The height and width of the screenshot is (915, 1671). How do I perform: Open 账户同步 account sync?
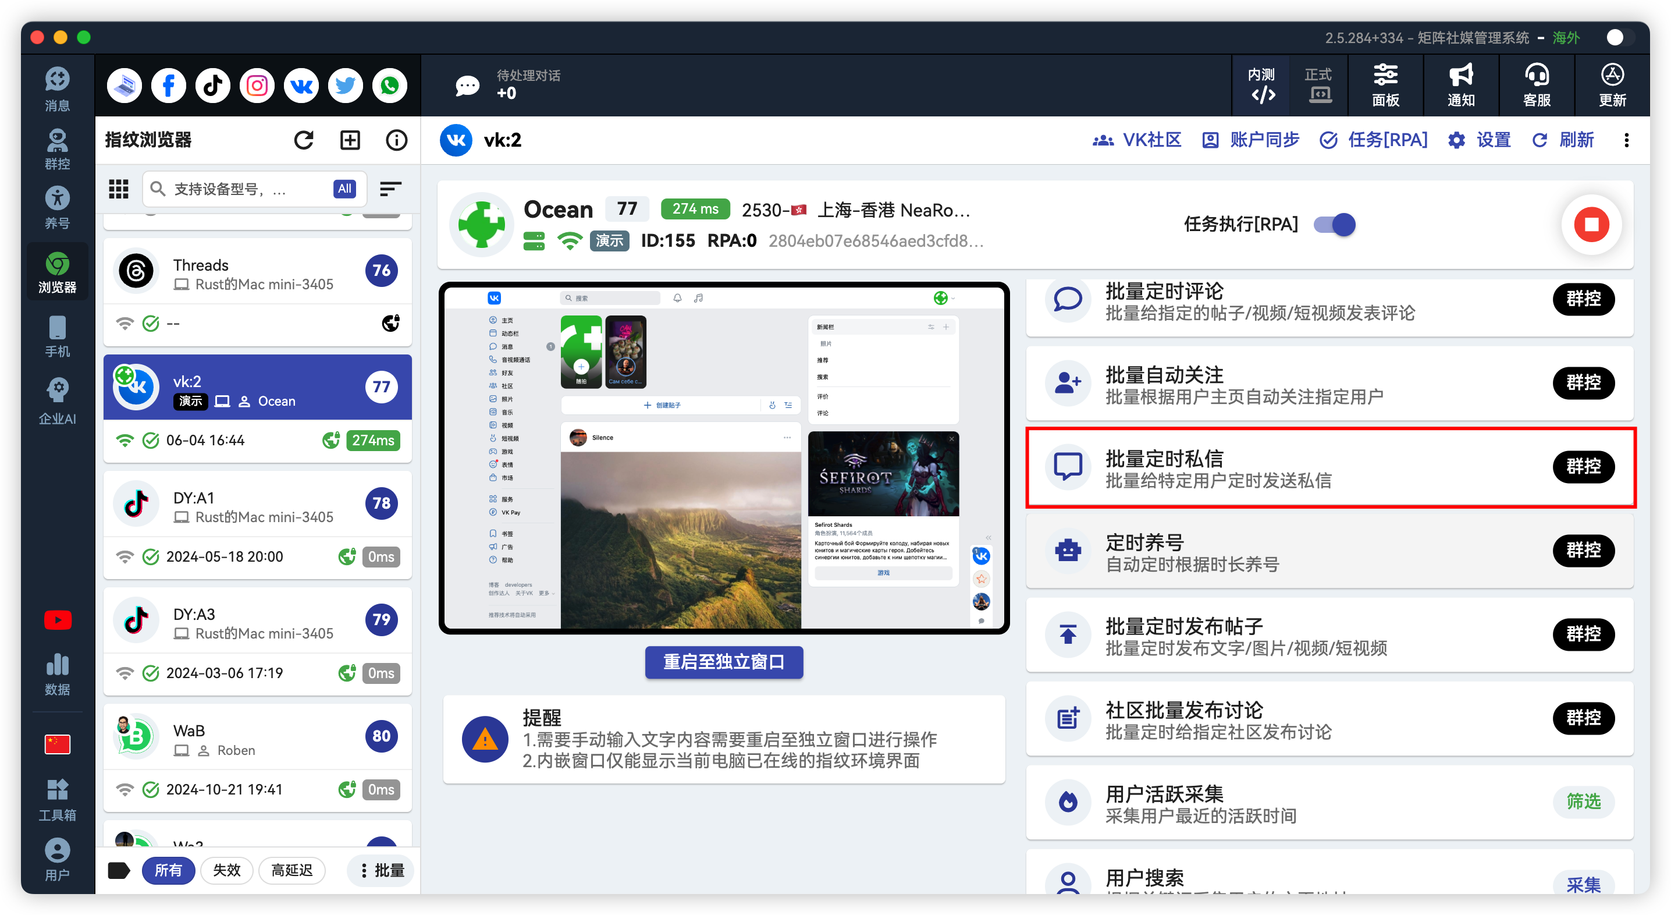point(1251,140)
